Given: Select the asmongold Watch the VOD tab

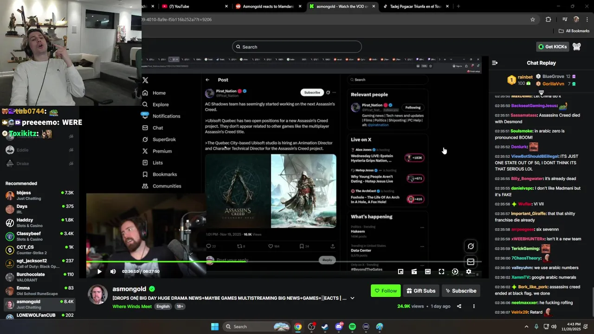Looking at the screenshot, I should pyautogui.click(x=342, y=6).
